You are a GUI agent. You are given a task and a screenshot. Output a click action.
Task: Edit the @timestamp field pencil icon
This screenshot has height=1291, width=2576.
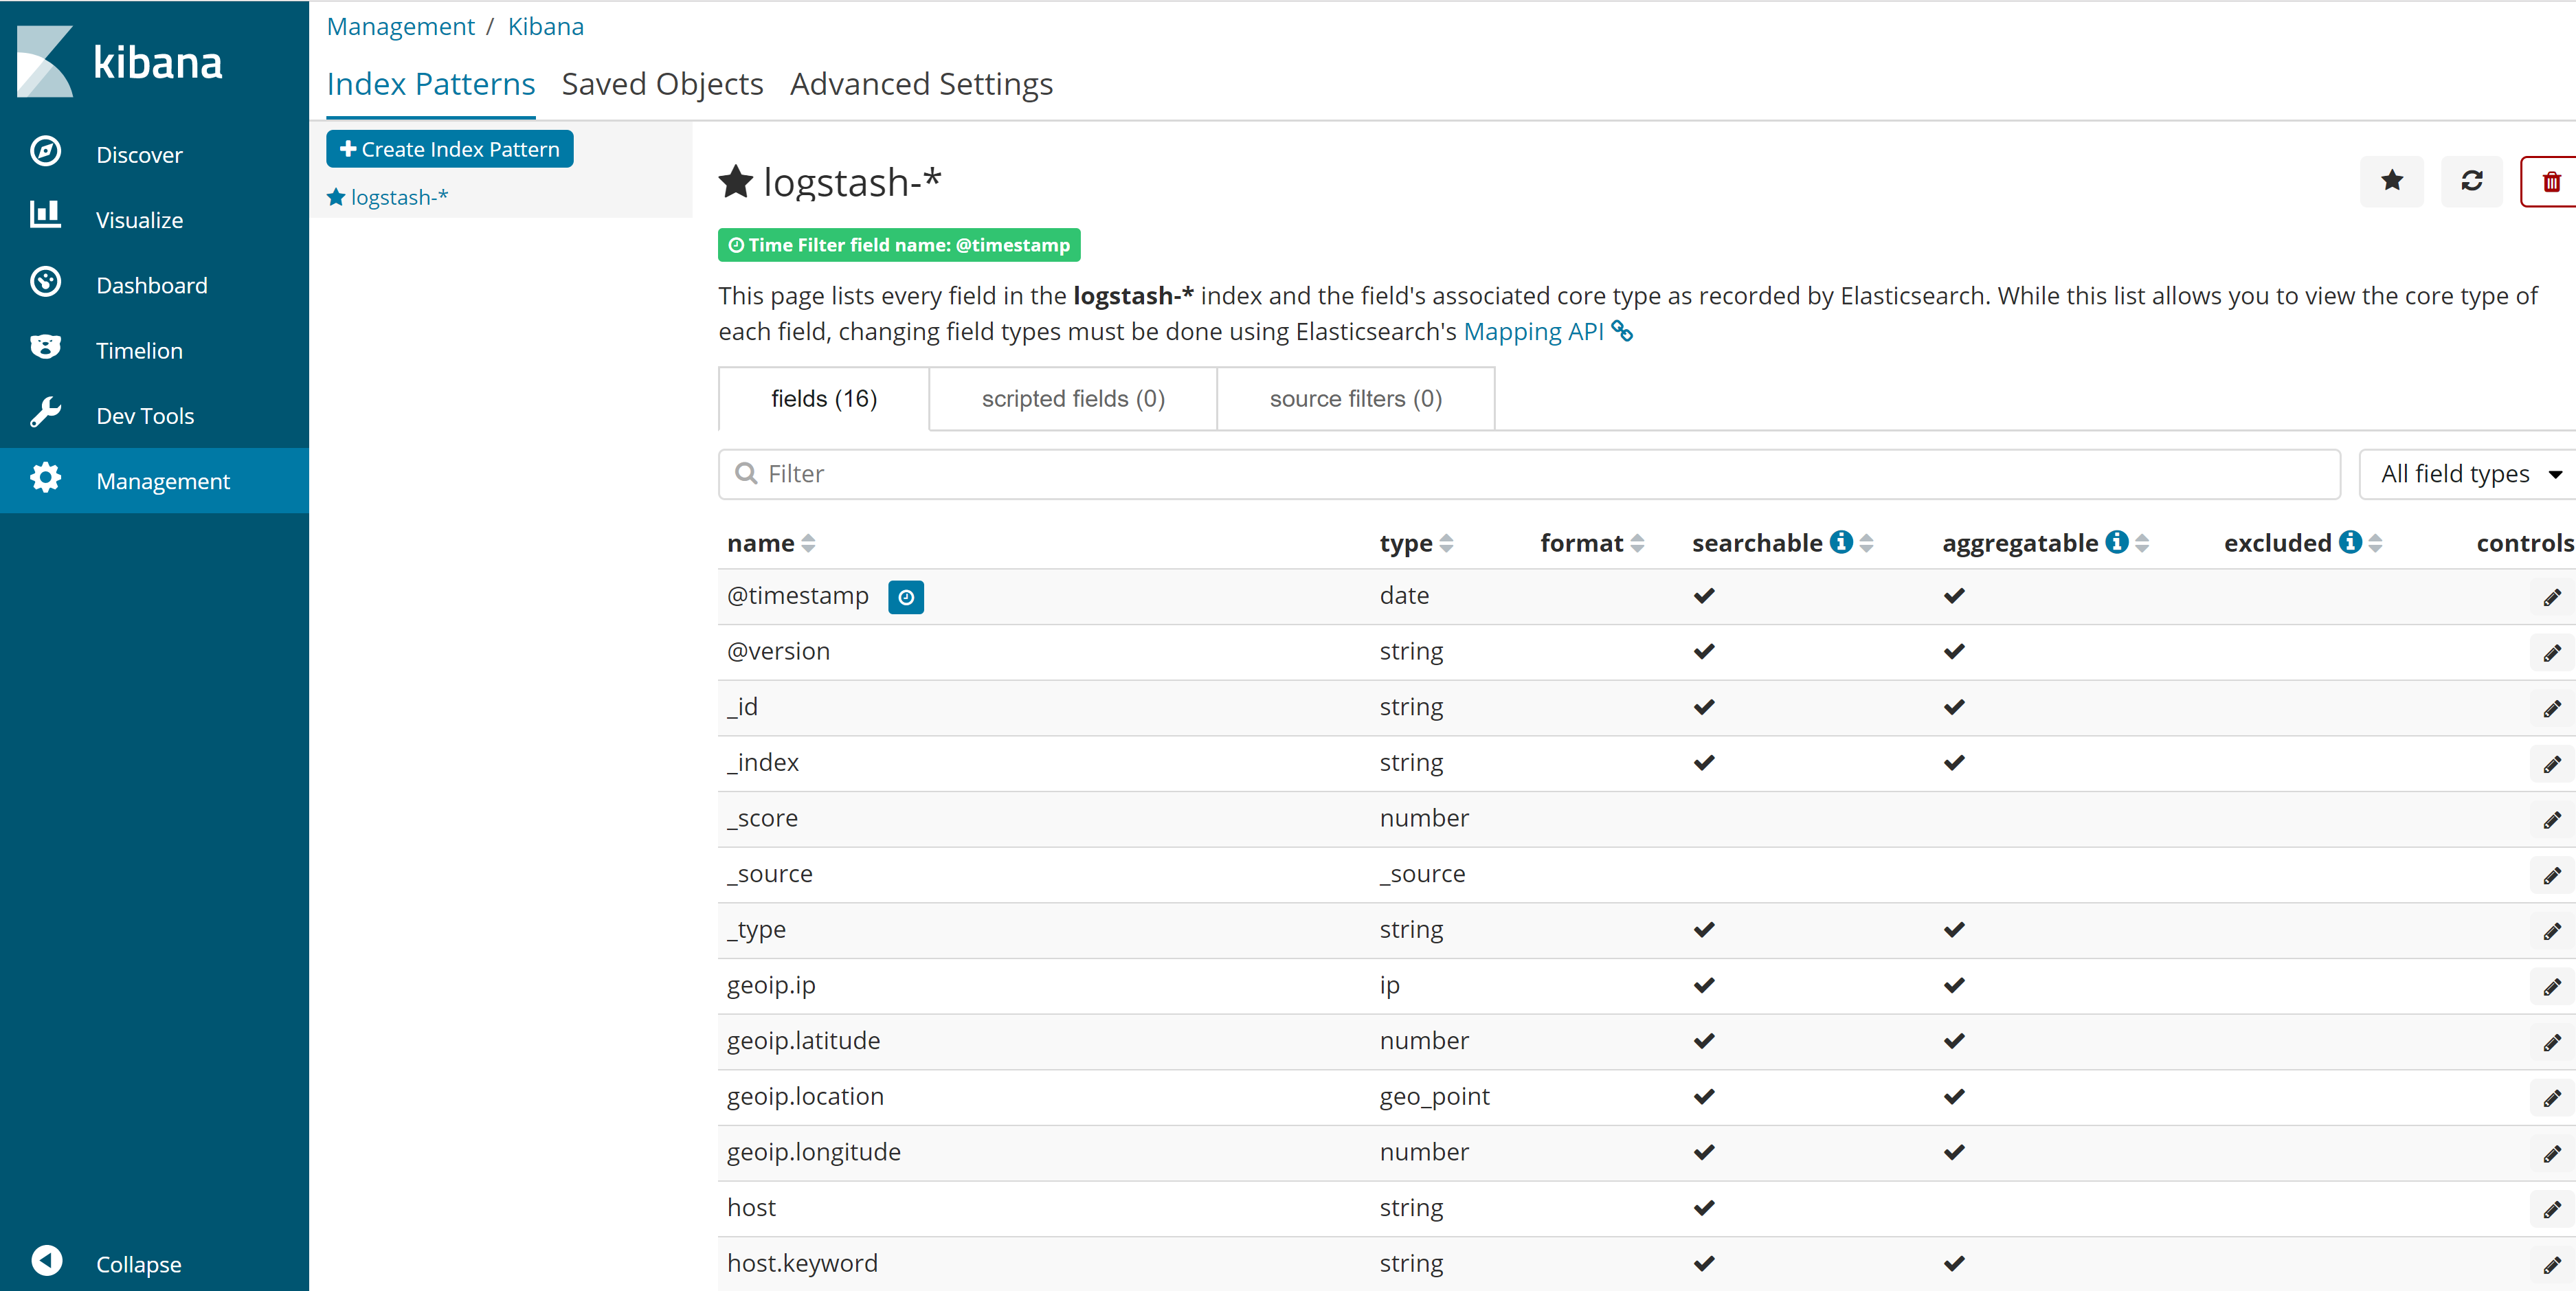pos(2552,598)
